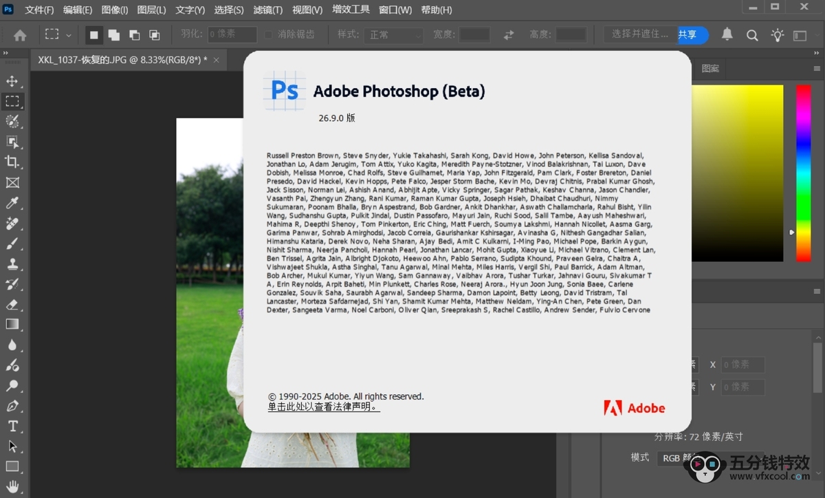Screen dimensions: 825x498
Task: Open the 文件(F) menu
Action: coord(39,10)
